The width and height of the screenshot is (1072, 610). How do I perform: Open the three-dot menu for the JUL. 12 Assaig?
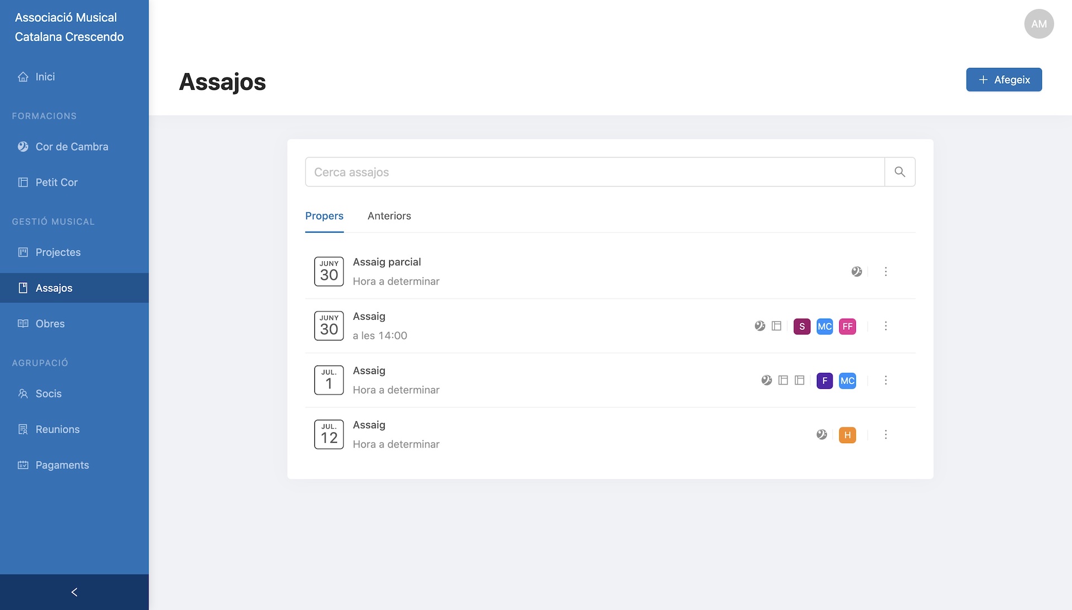pyautogui.click(x=886, y=435)
